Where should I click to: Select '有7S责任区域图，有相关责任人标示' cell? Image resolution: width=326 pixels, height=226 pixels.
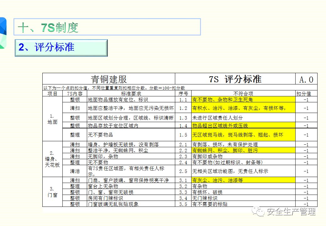point(131,171)
